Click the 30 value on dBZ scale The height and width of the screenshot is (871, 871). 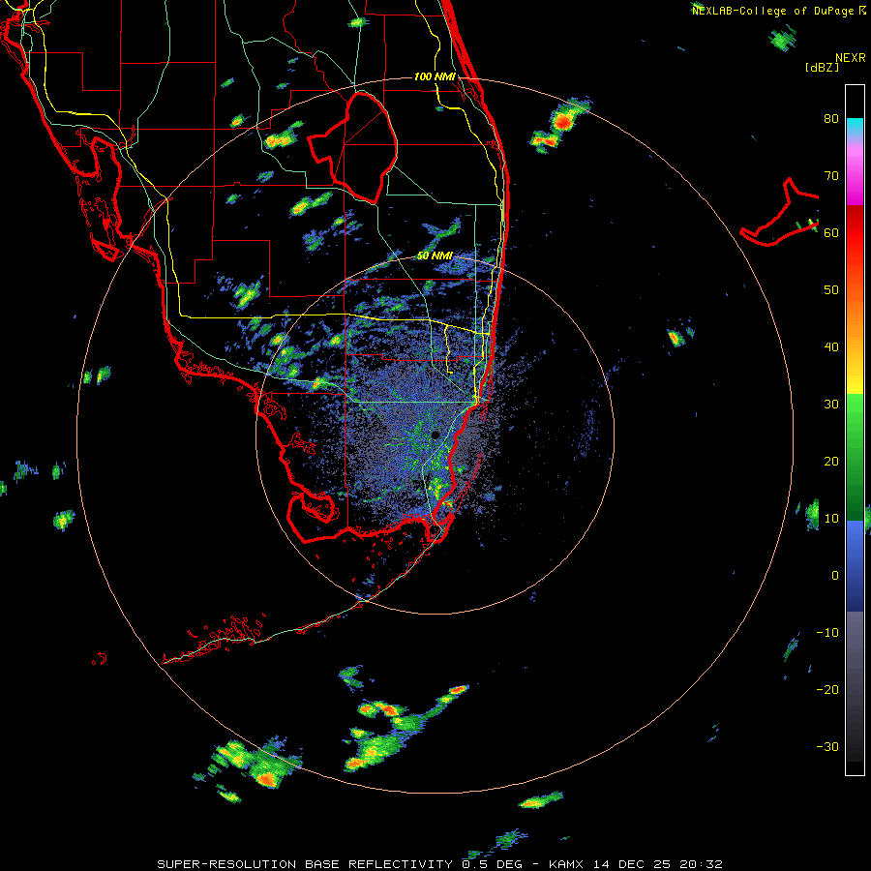tap(831, 405)
